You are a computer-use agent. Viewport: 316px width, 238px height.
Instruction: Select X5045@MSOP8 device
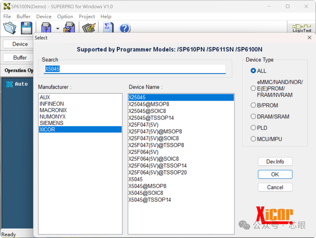pos(181,186)
